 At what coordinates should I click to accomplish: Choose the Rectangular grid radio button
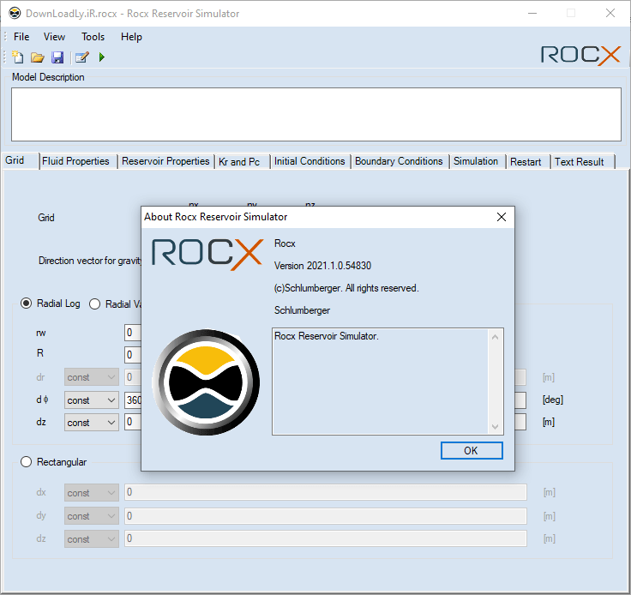coord(27,462)
